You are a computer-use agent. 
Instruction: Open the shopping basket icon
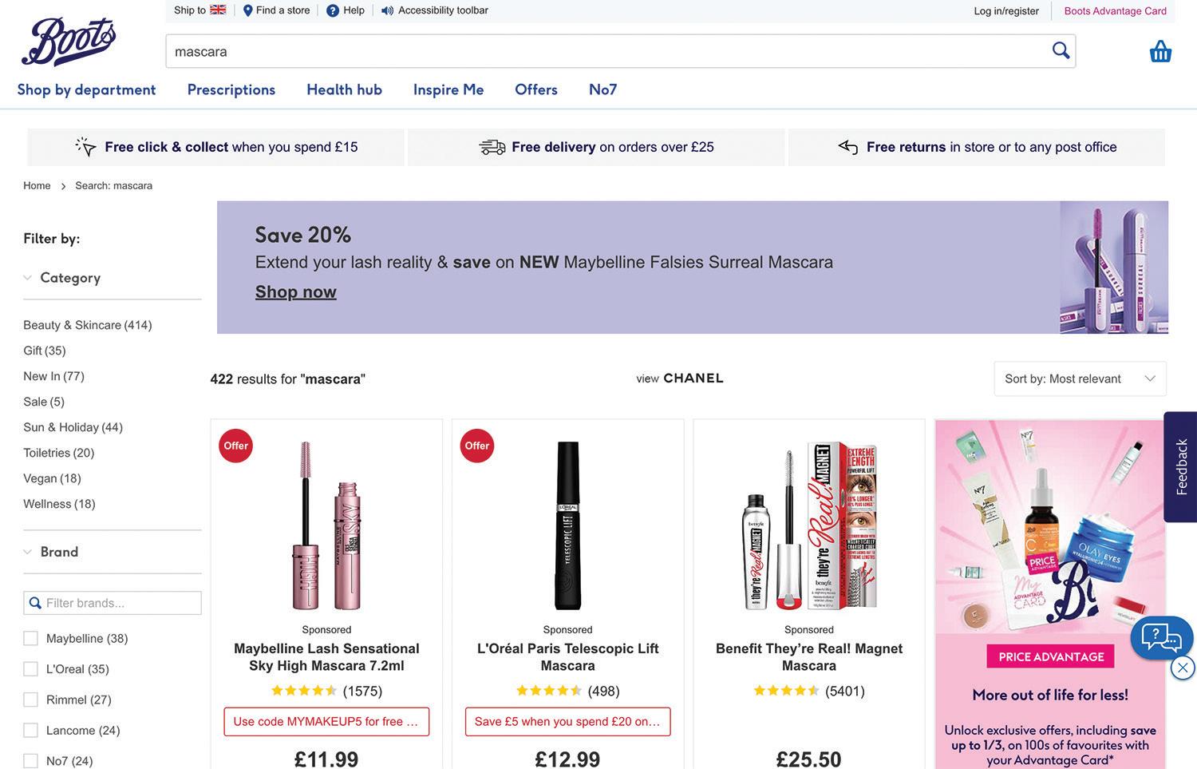click(x=1160, y=51)
